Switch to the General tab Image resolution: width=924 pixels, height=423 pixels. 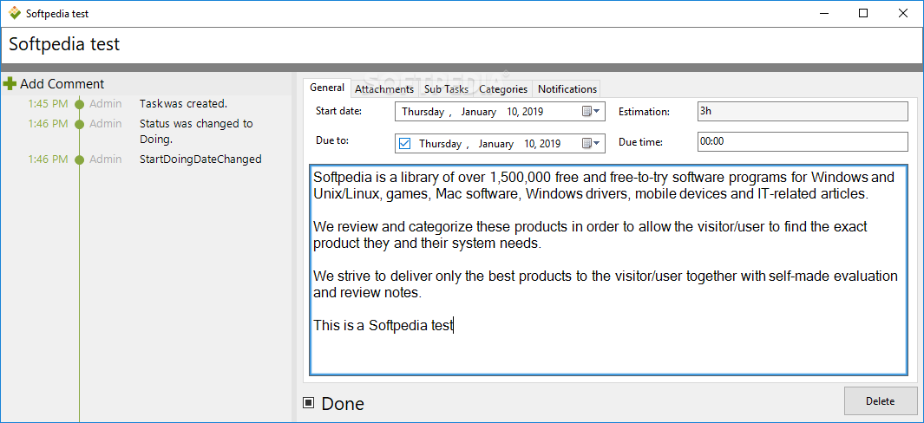tap(327, 88)
